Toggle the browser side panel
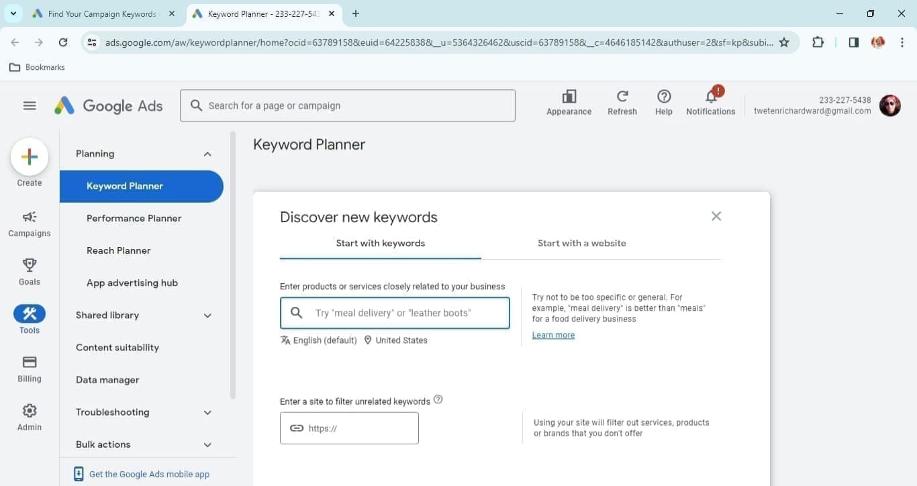This screenshot has width=917, height=486. 854,42
